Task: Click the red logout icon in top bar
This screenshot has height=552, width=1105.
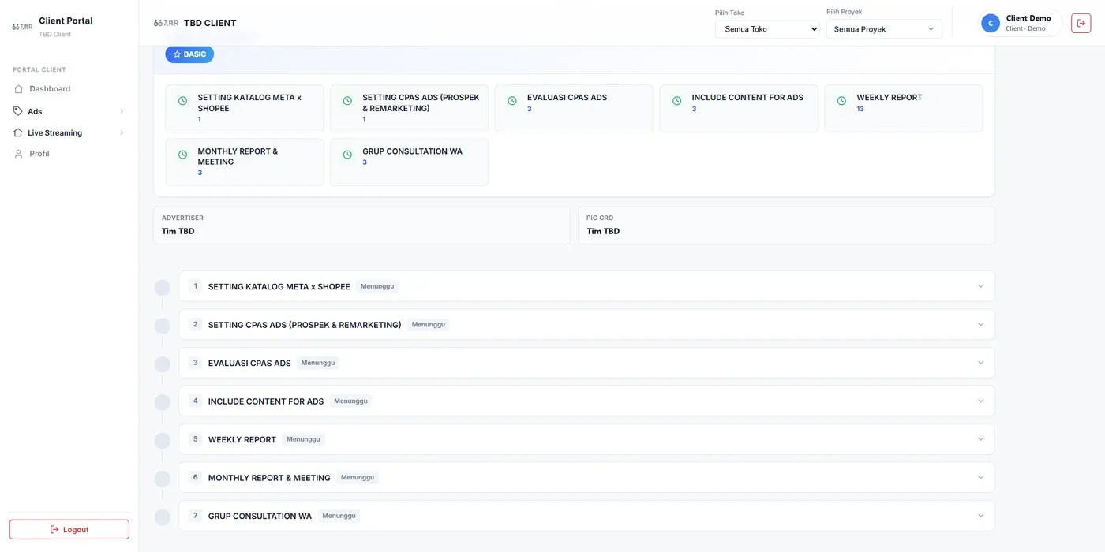Action: [x=1081, y=24]
